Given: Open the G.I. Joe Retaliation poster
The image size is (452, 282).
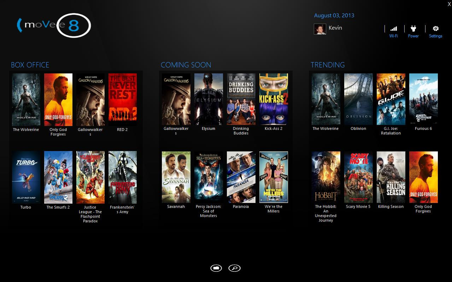Looking at the screenshot, I should [x=391, y=99].
